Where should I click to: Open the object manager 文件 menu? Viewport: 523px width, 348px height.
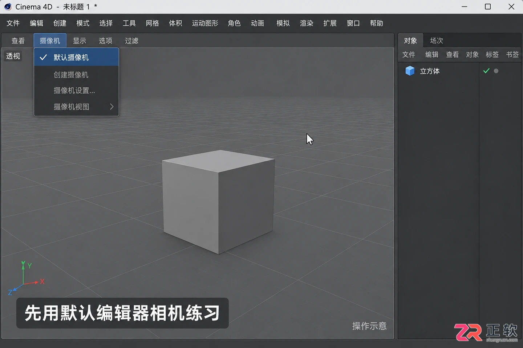click(x=409, y=55)
